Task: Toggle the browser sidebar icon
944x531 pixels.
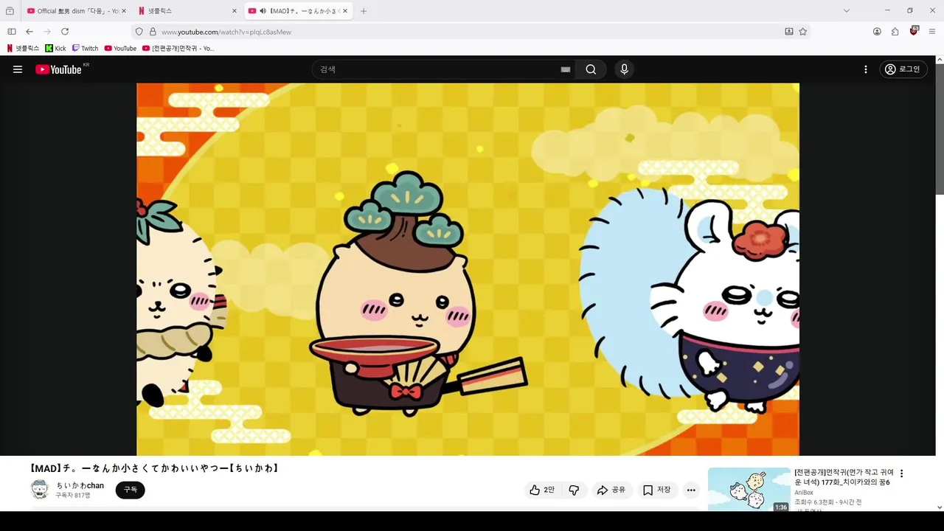Action: (x=12, y=32)
